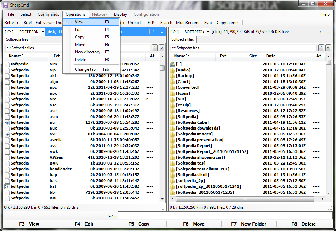Image resolution: width=336 pixels, height=231 pixels.
Task: Click the [softpedia_2p] folder icon
Action: click(x=173, y=181)
